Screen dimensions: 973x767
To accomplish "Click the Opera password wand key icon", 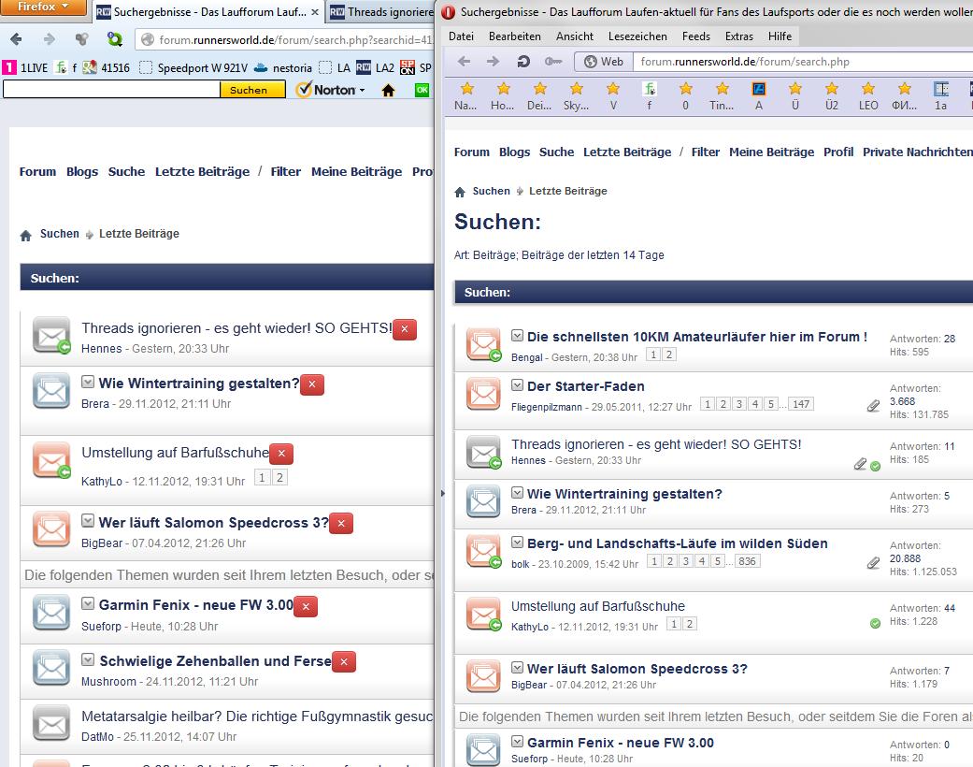I will (552, 62).
